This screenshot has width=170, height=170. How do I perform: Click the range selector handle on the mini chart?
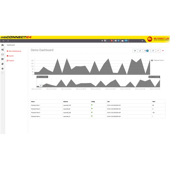(x=41, y=85)
